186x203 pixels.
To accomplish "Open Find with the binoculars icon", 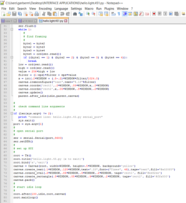I will [x=75, y=14].
